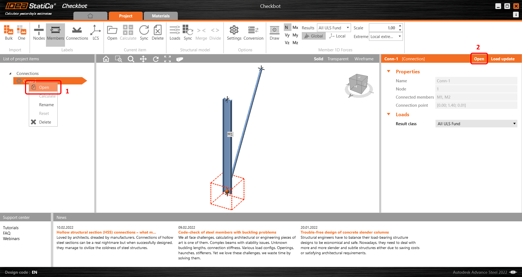The image size is (522, 277).
Task: Click the Sync icon in Current item group
Action: point(144,33)
